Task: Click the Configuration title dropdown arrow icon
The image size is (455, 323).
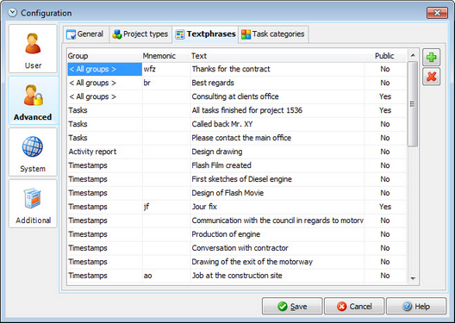Action: [x=12, y=13]
